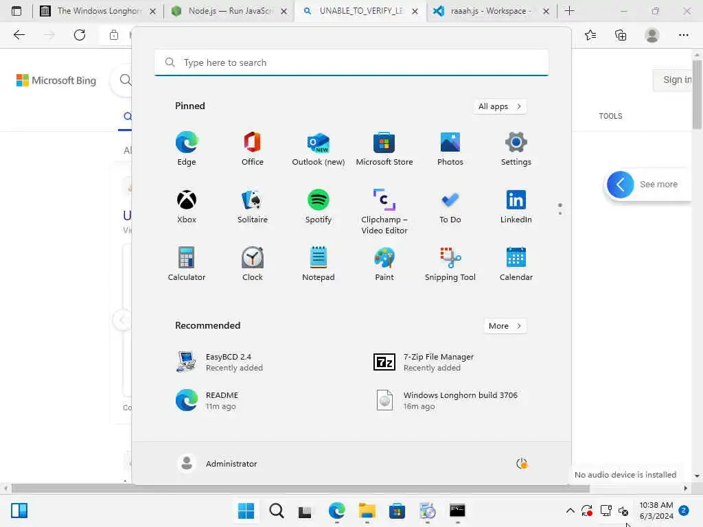
Task: Refresh the page in Edge
Action: 80,35
